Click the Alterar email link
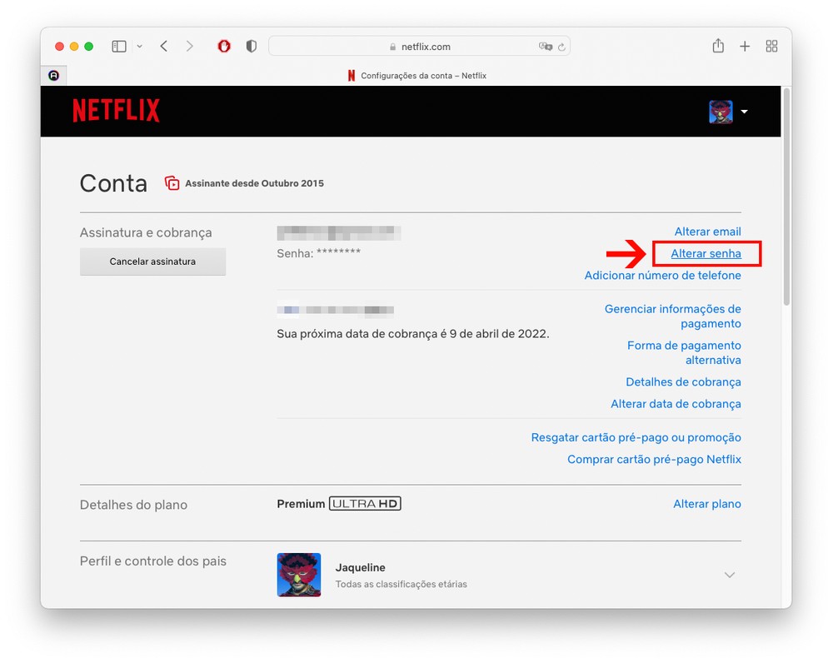The image size is (833, 663). coord(707,232)
